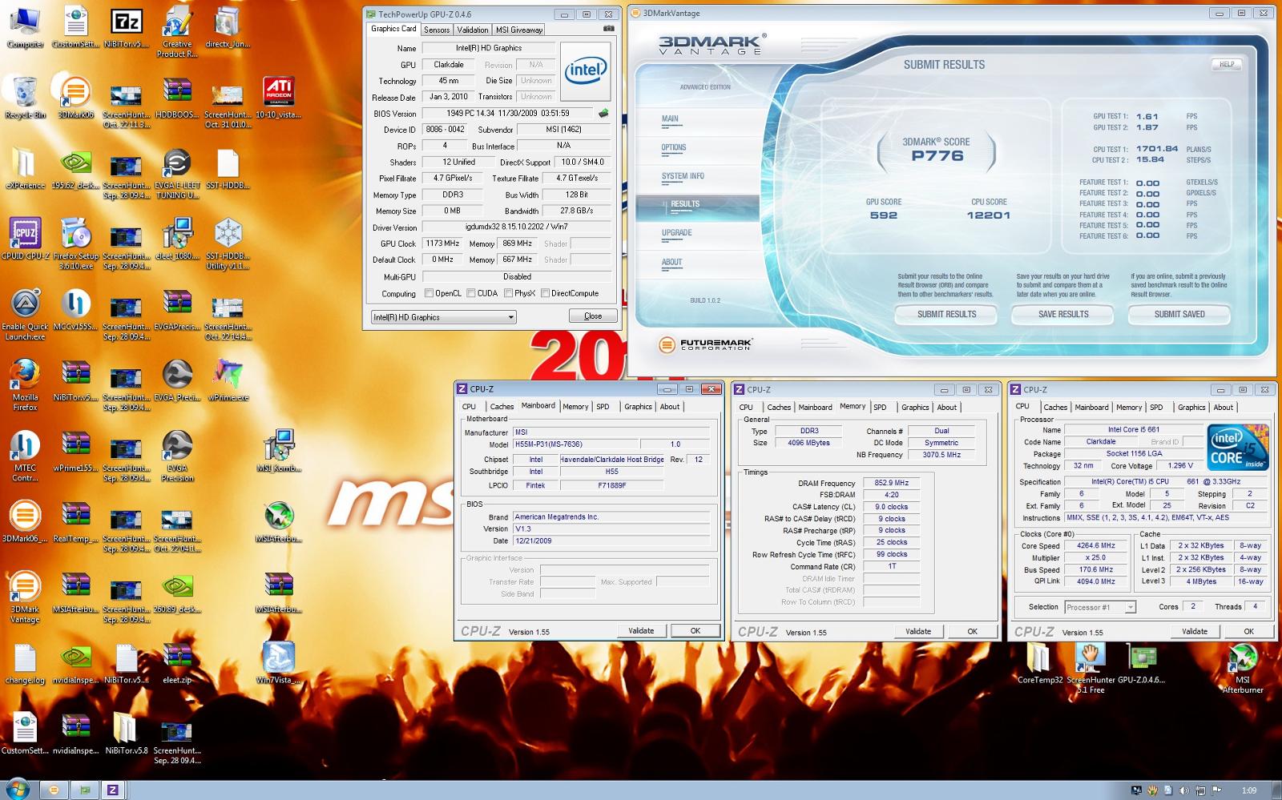1282x800 pixels.
Task: Click the taskbar clock showing 1:09
Action: 1248,790
